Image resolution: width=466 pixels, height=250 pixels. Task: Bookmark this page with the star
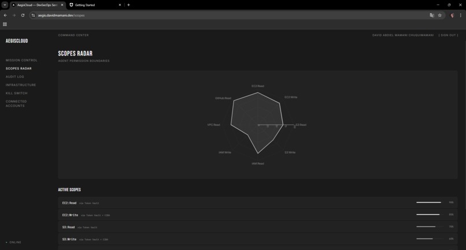coord(440,15)
